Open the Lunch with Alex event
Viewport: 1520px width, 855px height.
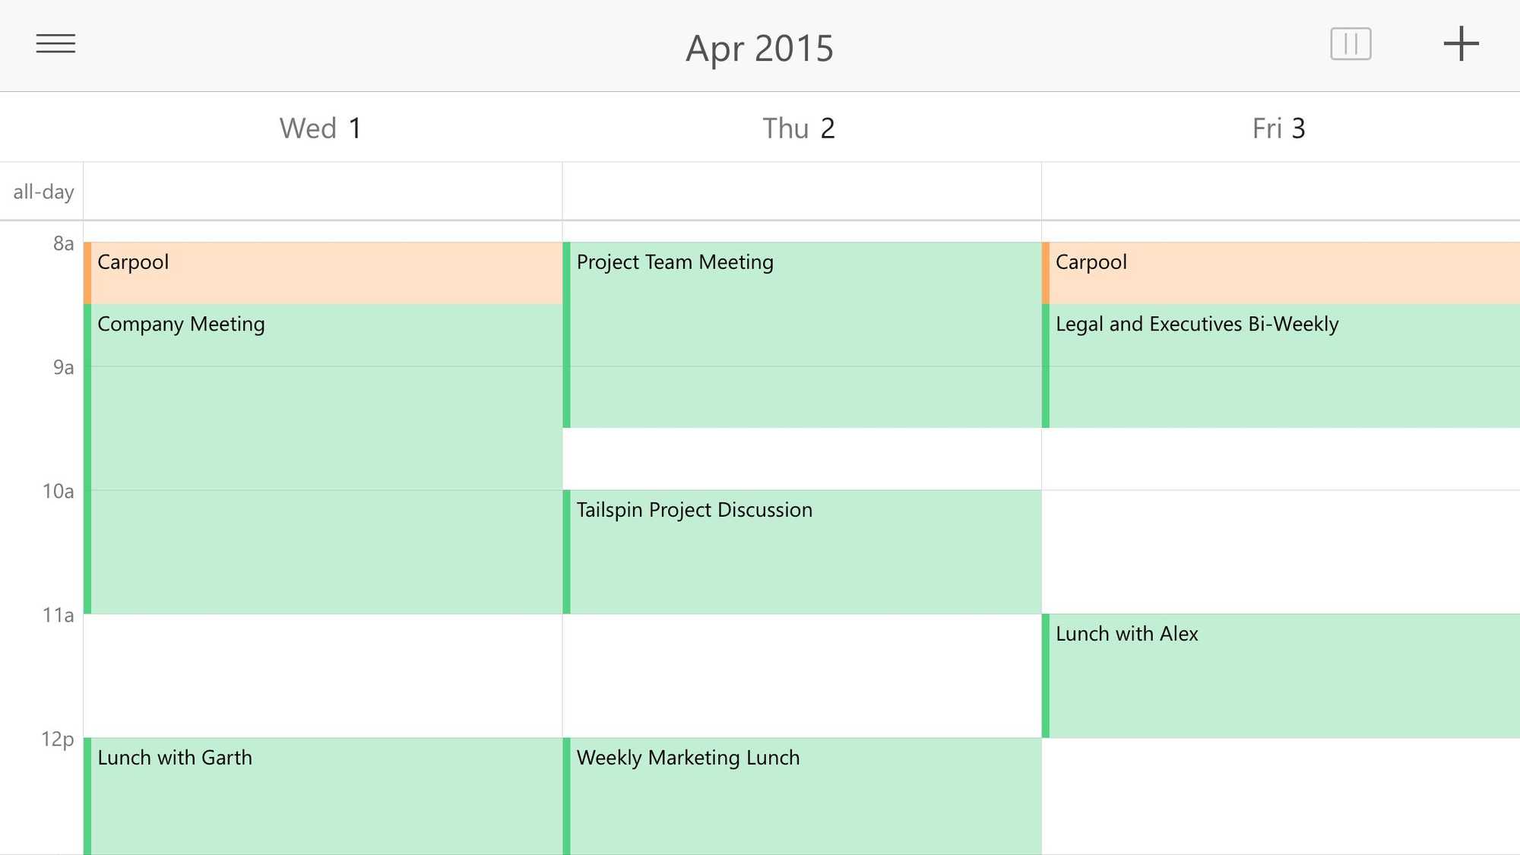(x=1281, y=676)
